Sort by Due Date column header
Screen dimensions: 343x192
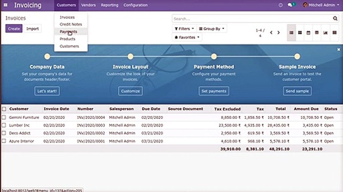(151, 109)
